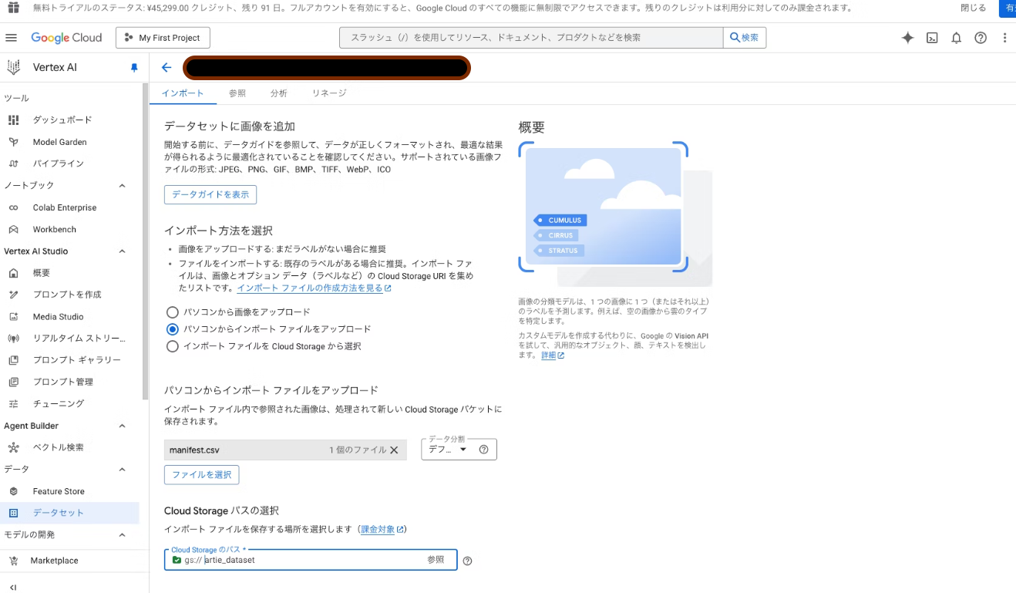Remove the manifest.csv file

(394, 449)
